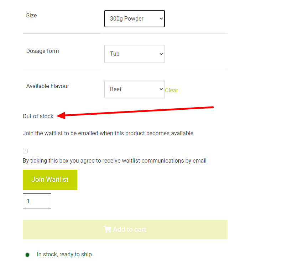Click the red arrow annotation head
This screenshot has height=273, width=287.
tap(61, 115)
